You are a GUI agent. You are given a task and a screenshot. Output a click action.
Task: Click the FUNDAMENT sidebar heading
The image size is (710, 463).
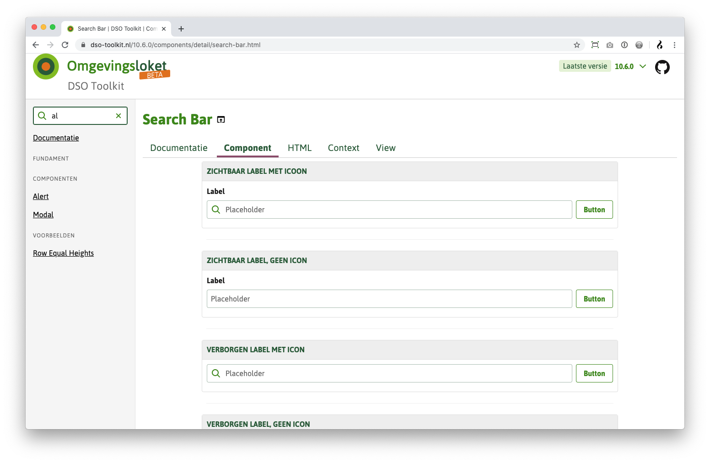(x=51, y=159)
